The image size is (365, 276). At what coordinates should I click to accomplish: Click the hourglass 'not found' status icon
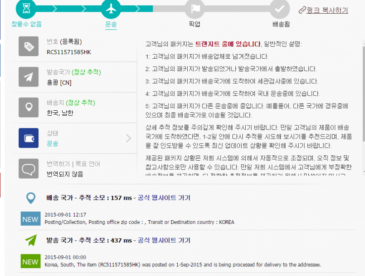point(26,8)
